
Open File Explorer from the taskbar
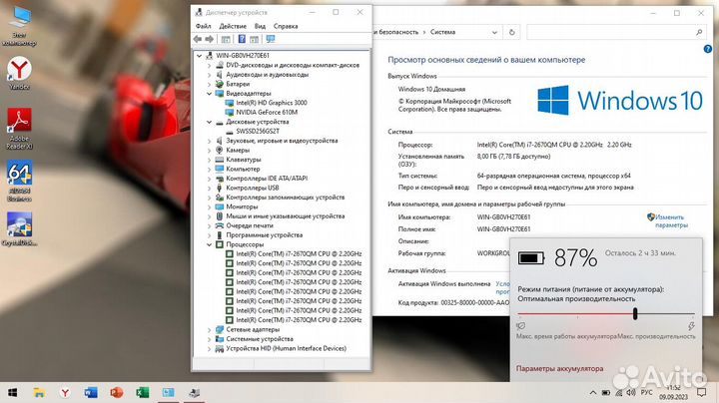(x=39, y=392)
